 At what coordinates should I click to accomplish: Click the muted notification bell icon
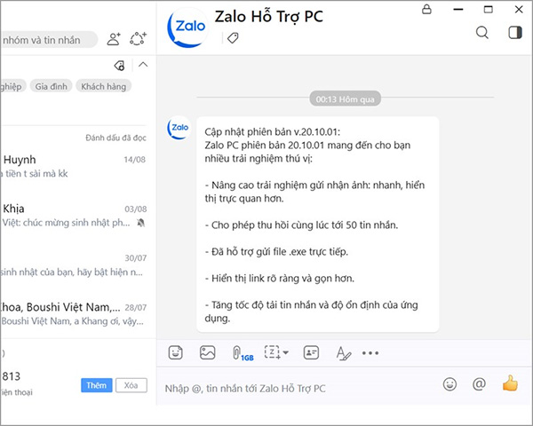(140, 223)
